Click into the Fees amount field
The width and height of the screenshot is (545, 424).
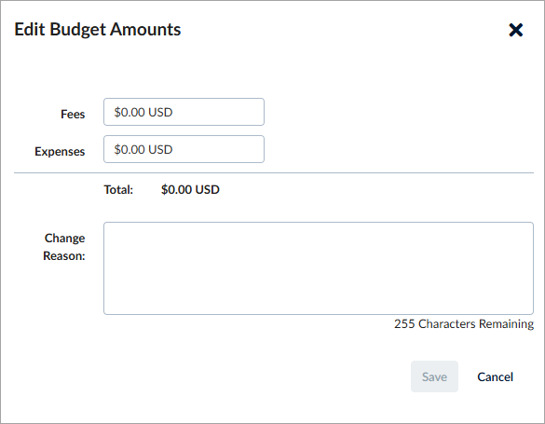click(184, 112)
